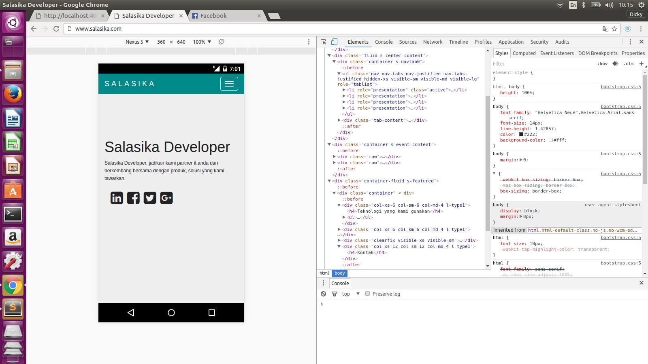This screenshot has height=364, width=648.
Task: Expand the li with class 'active'
Action: (x=344, y=90)
